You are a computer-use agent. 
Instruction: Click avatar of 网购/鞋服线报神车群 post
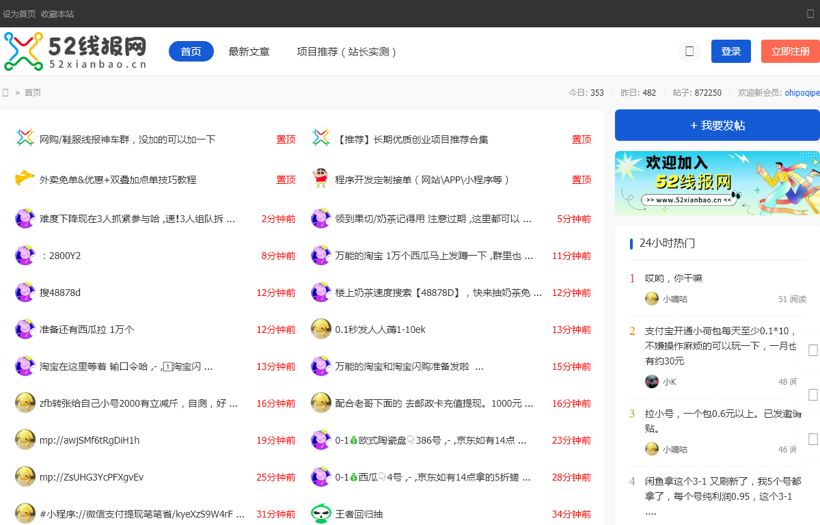(x=25, y=137)
